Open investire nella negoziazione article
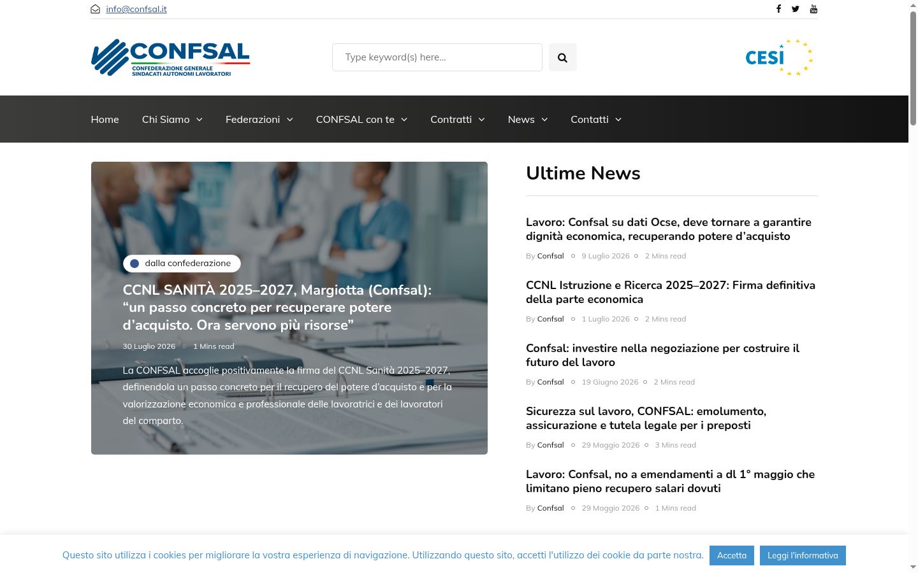Viewport: 918px width, 573px height. point(662,355)
